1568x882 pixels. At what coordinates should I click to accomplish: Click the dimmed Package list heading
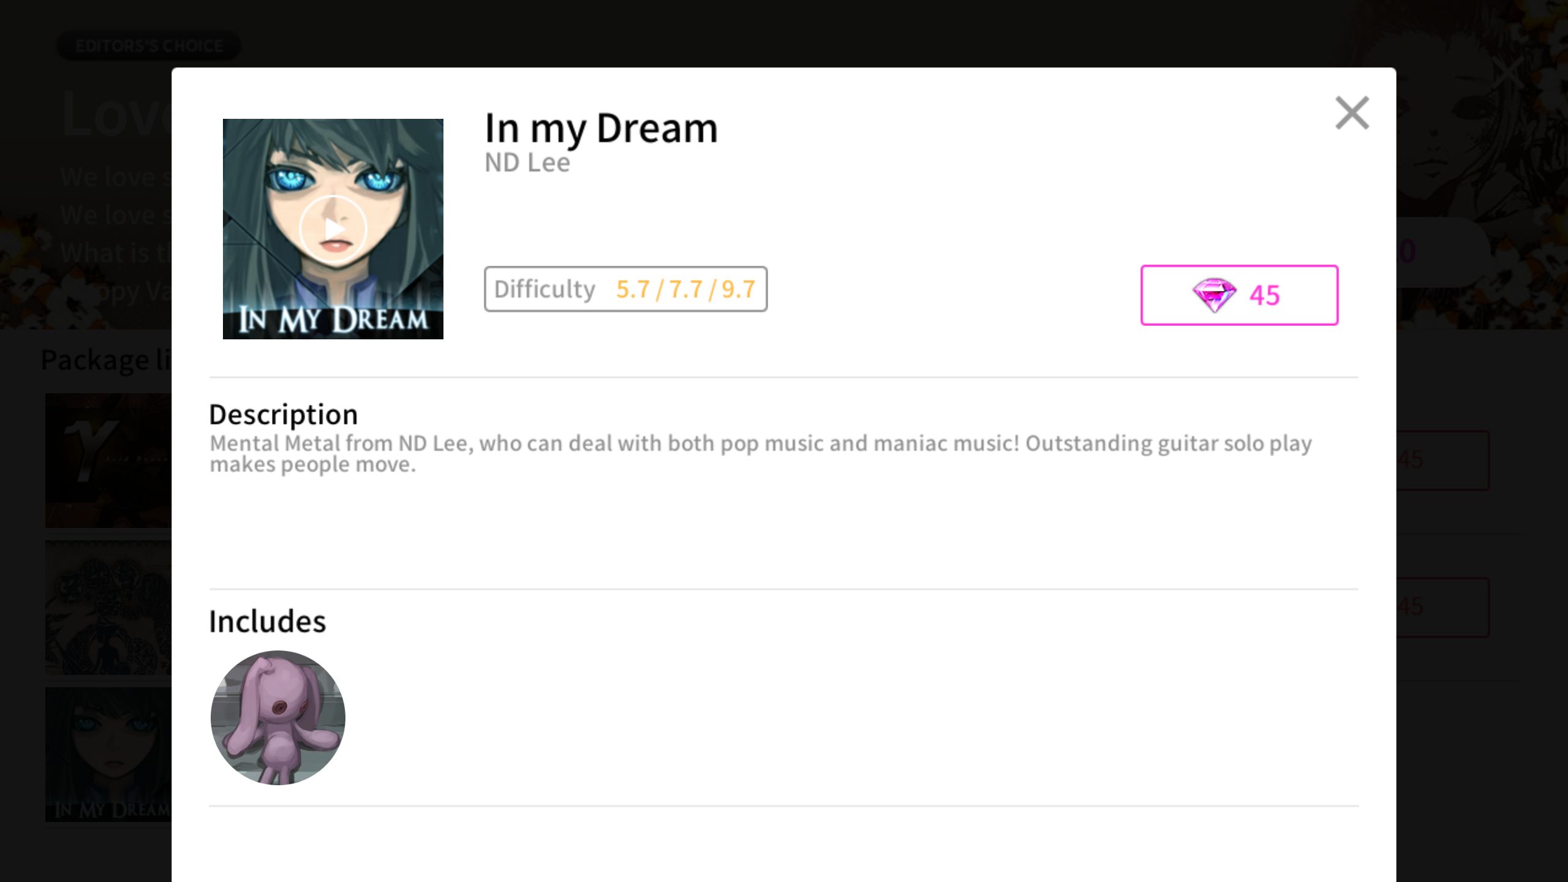click(x=106, y=360)
